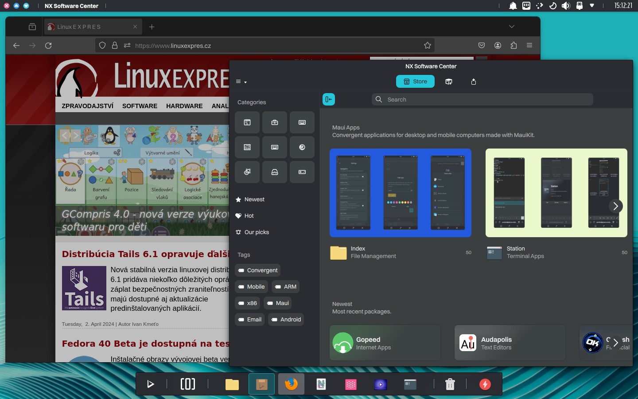Select Our picks in the sidebar
This screenshot has width=638, height=399.
coord(252,232)
